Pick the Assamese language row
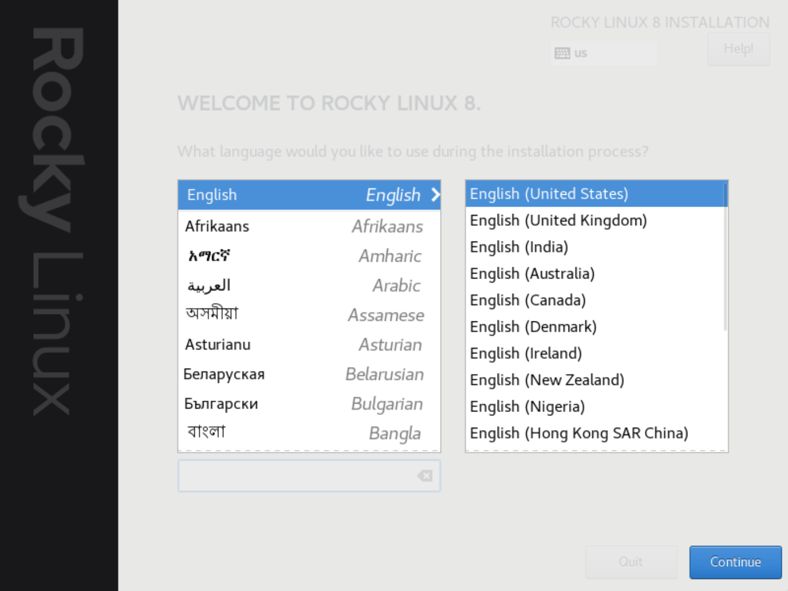This screenshot has width=788, height=591. (309, 315)
